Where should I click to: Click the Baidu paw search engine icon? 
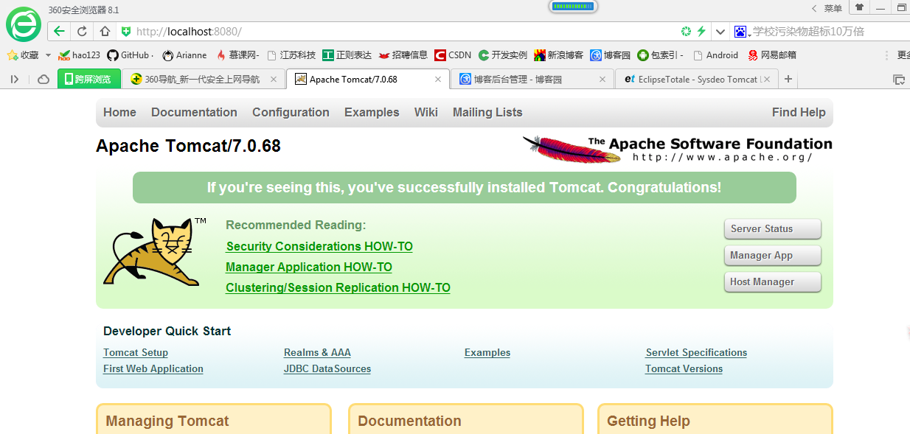tap(740, 32)
